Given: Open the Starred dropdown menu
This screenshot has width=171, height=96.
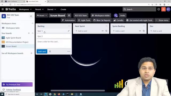Looking at the screenshot, I should tap(52, 9).
